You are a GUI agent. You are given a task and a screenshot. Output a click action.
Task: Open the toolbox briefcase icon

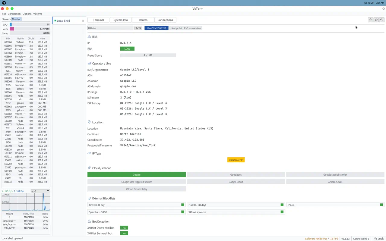pyautogui.click(x=370, y=20)
